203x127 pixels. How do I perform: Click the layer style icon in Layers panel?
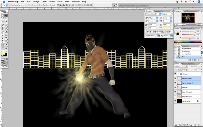click(180, 125)
